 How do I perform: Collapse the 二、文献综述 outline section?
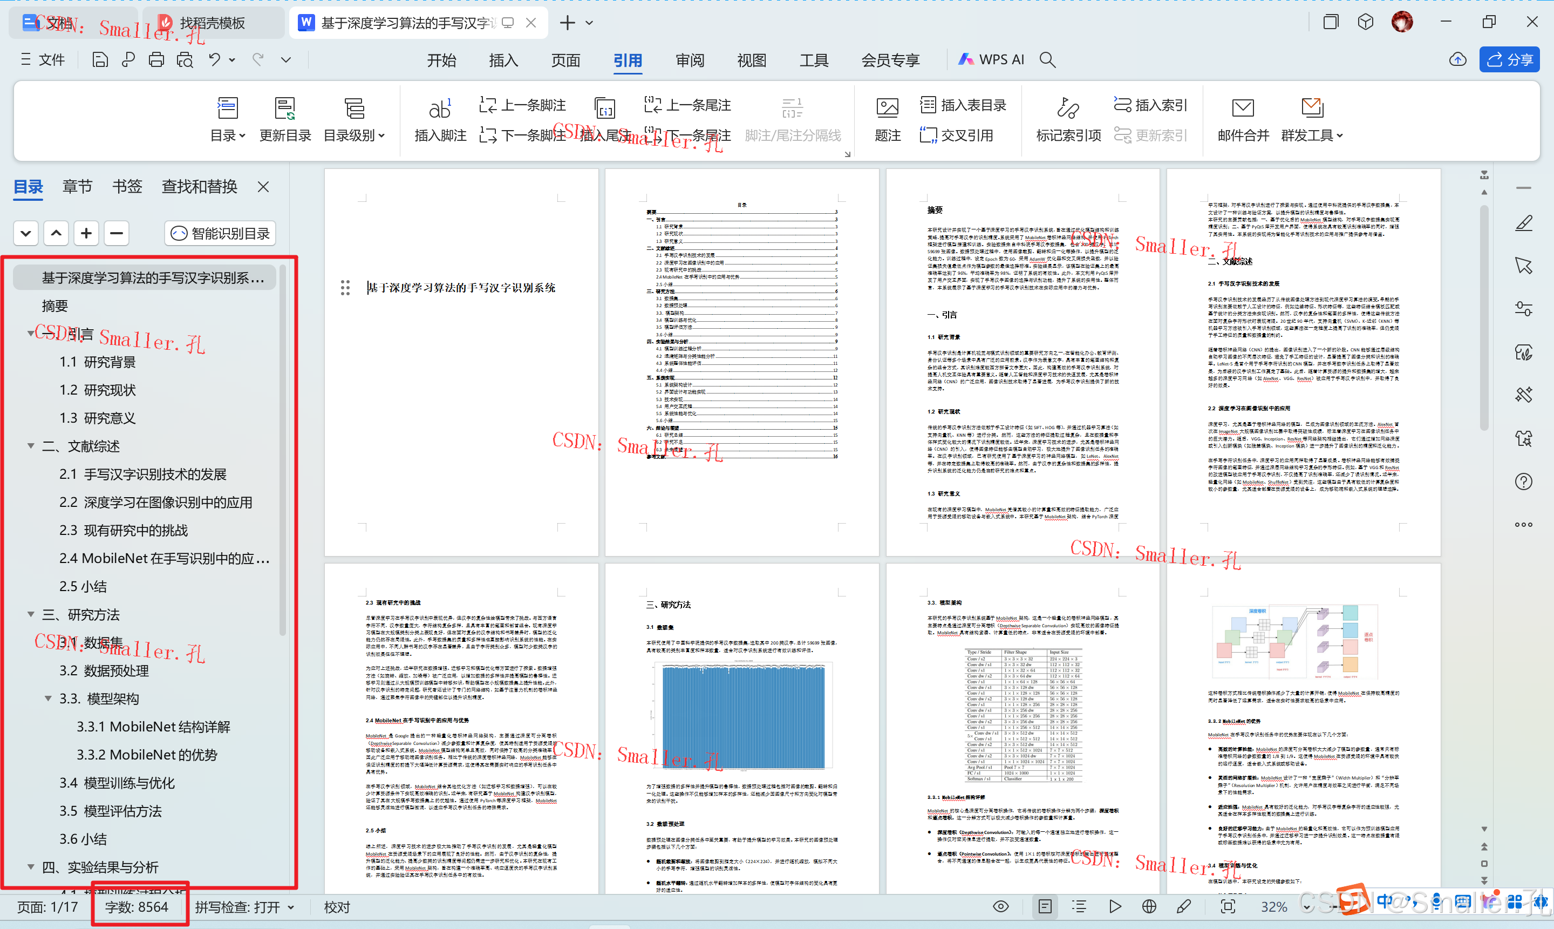[31, 446]
